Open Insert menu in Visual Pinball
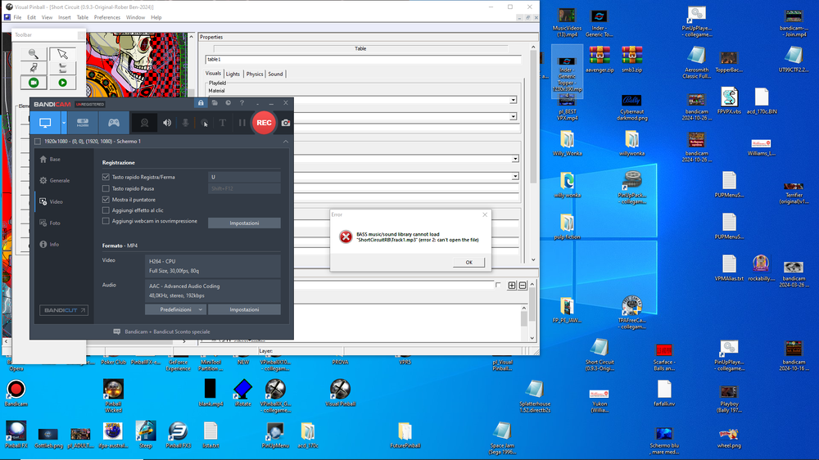 click(65, 17)
